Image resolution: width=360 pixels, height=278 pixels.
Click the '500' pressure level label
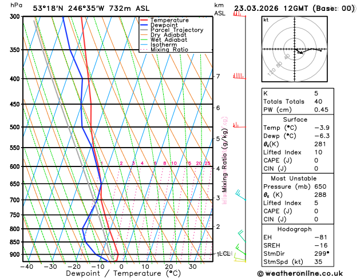pos(16,127)
